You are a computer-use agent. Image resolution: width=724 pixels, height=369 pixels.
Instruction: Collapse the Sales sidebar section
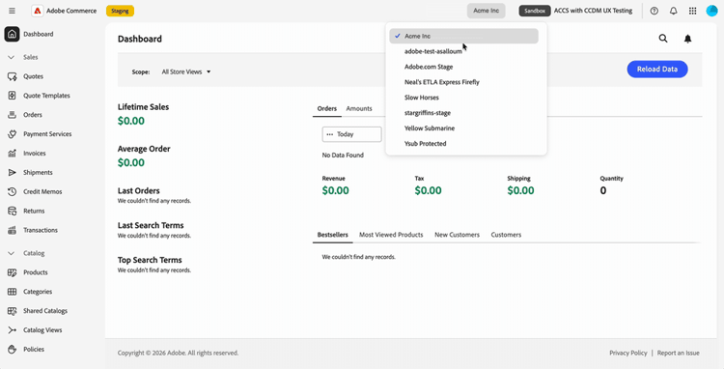12,57
